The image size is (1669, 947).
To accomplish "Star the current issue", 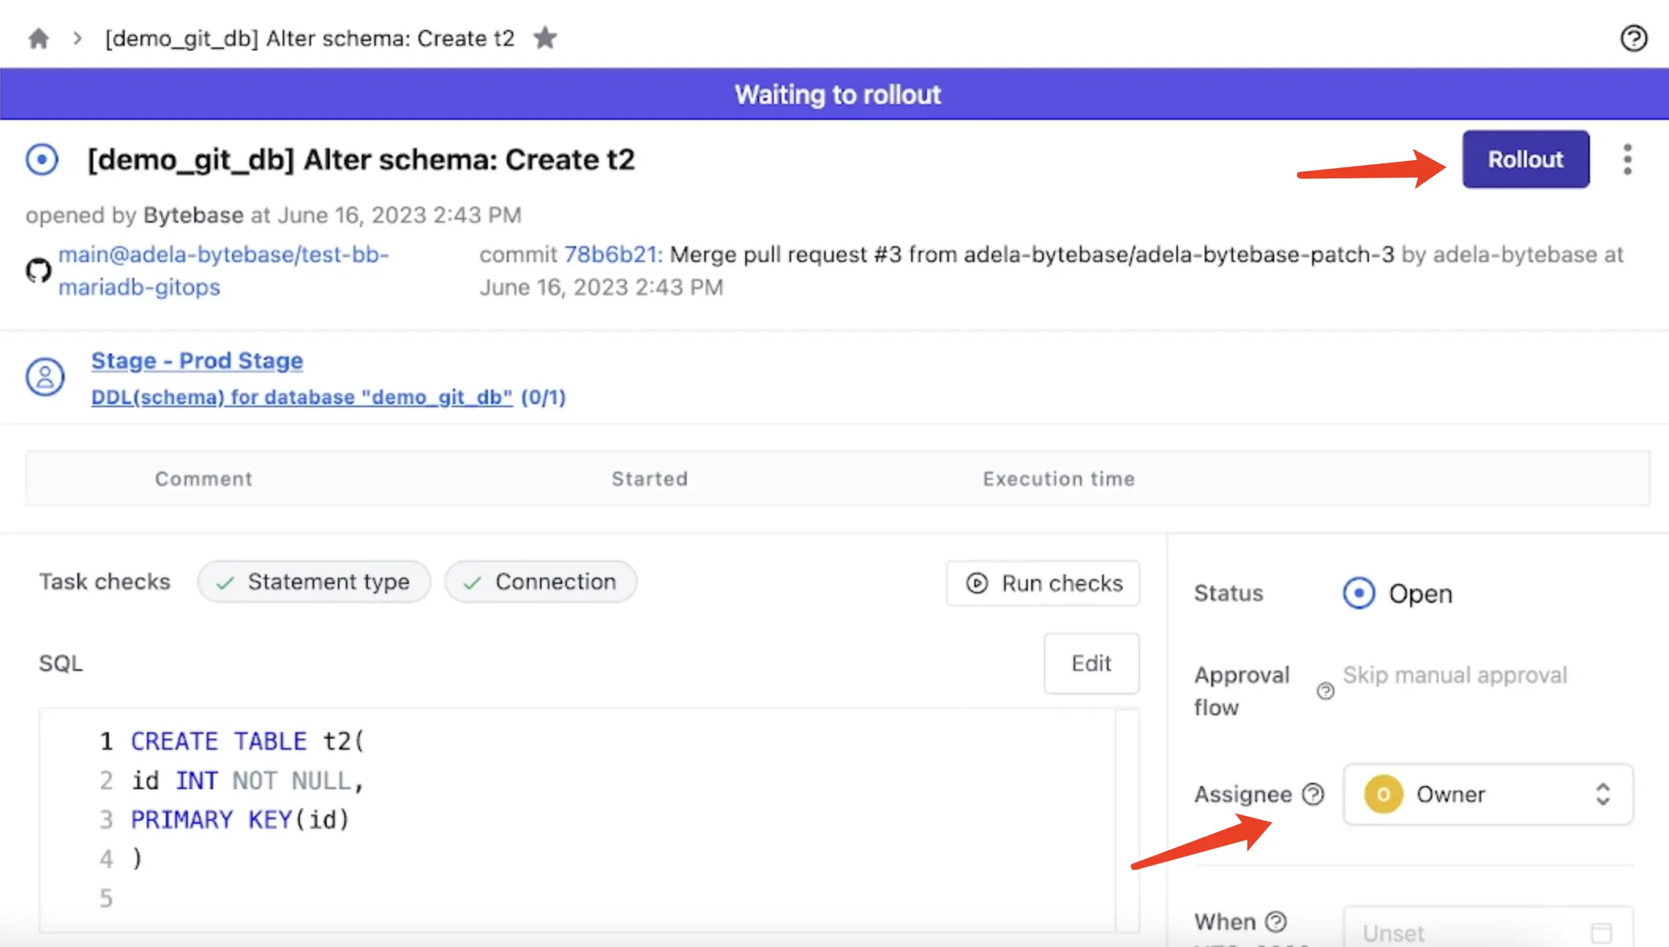I will [x=546, y=37].
